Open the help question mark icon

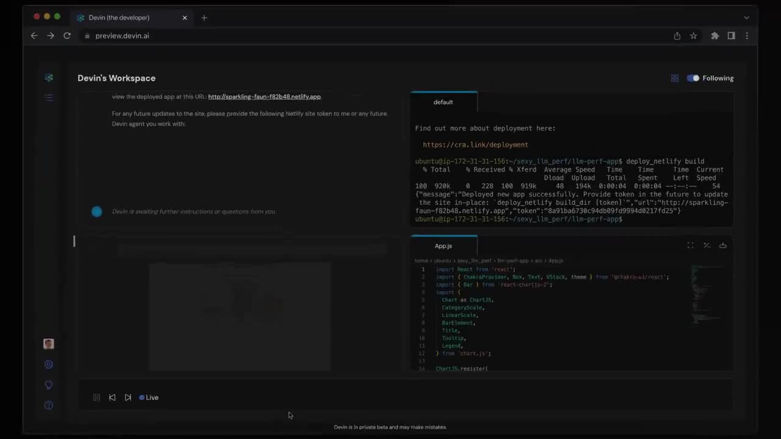tap(49, 405)
